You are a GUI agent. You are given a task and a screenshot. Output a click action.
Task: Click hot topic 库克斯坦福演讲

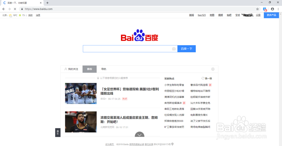click(x=173, y=103)
